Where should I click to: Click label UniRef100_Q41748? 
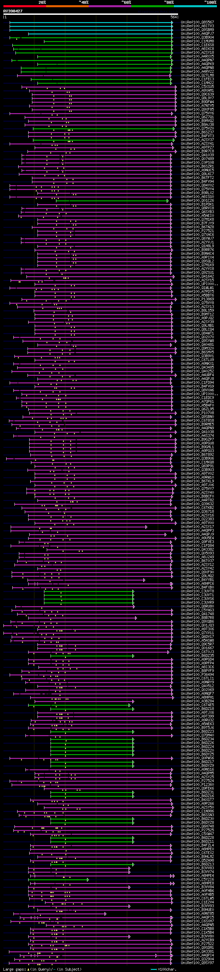[197, 614]
